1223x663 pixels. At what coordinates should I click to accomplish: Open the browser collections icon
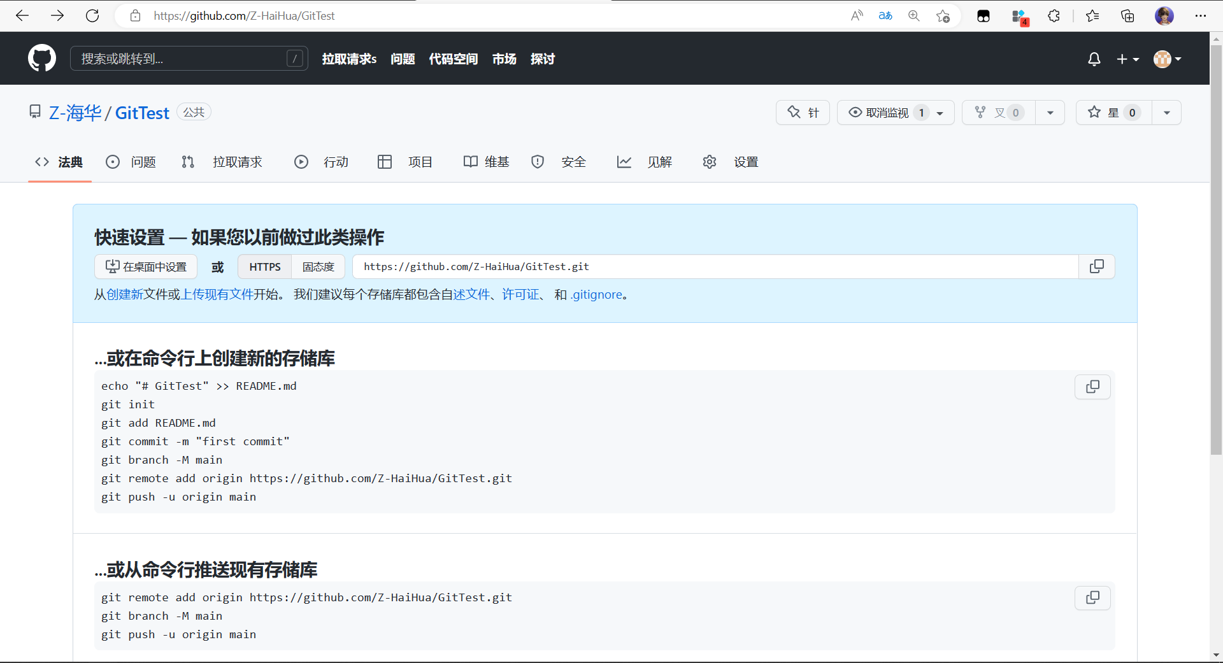(1127, 16)
